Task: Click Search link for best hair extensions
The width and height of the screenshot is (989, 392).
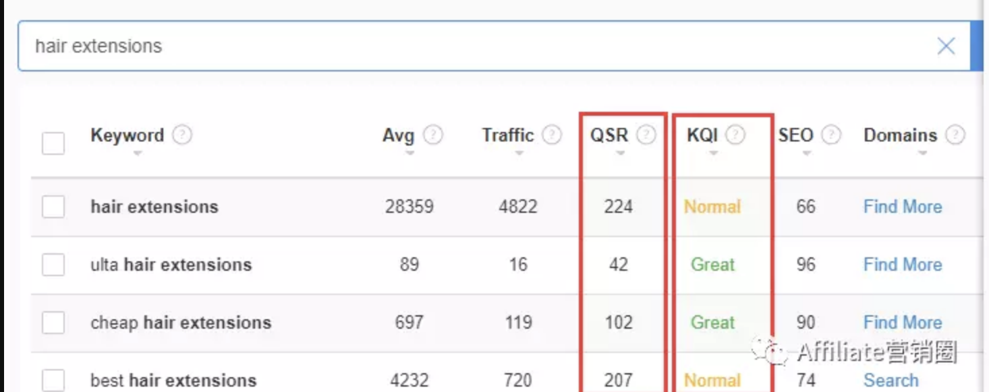Action: (x=891, y=381)
